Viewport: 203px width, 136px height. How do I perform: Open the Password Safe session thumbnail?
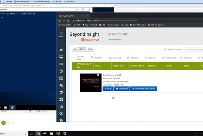(x=91, y=83)
